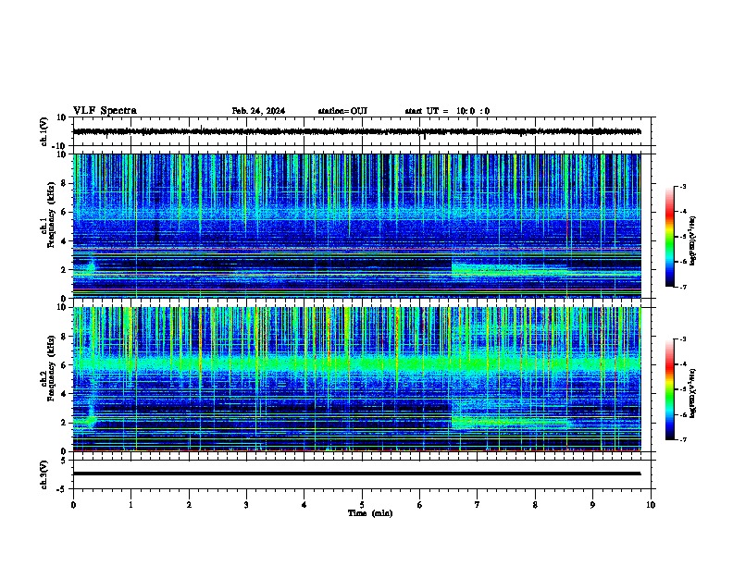Click the "start UT = 10:0 :0" text
The height and width of the screenshot is (566, 733).
tap(447, 111)
